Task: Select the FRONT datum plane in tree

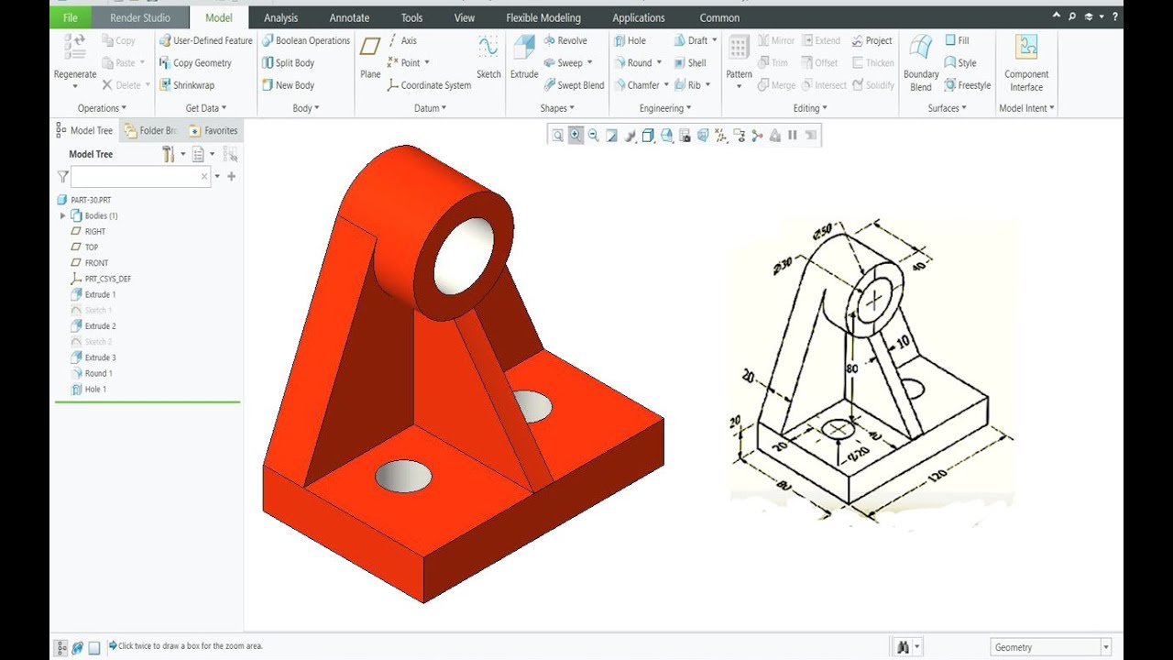Action: (x=89, y=263)
